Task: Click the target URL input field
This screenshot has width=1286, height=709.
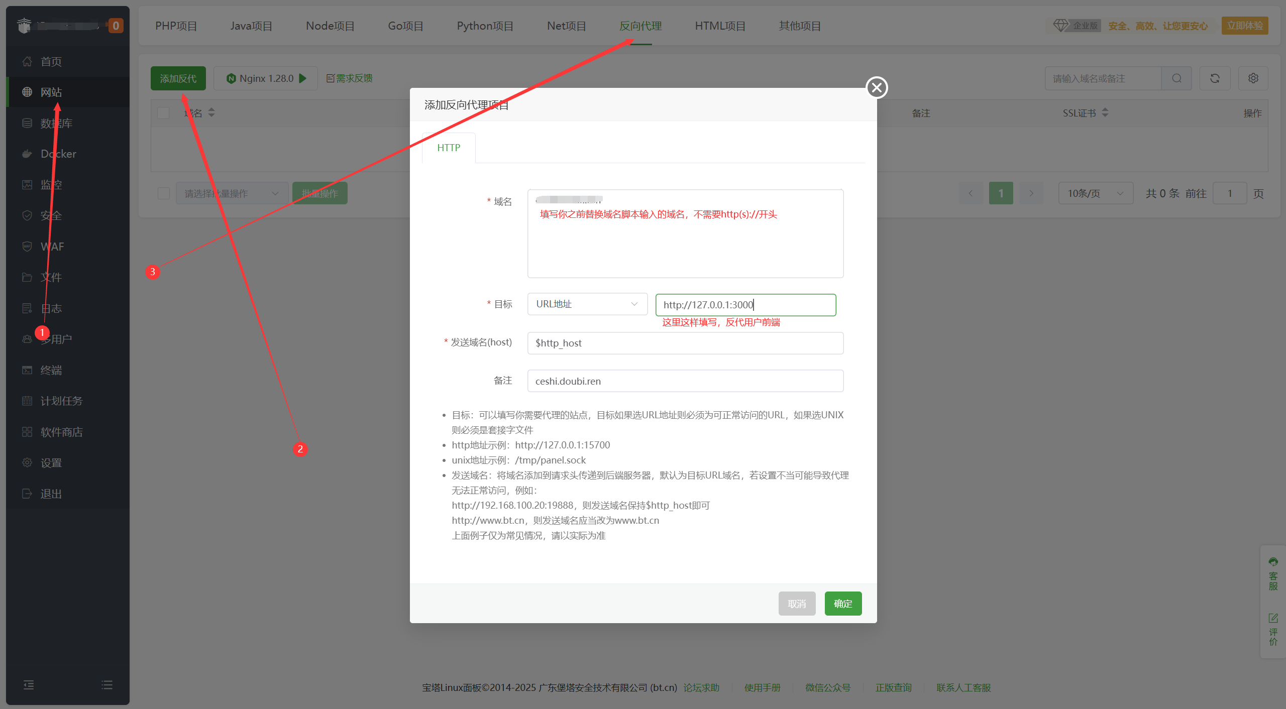Action: (745, 305)
